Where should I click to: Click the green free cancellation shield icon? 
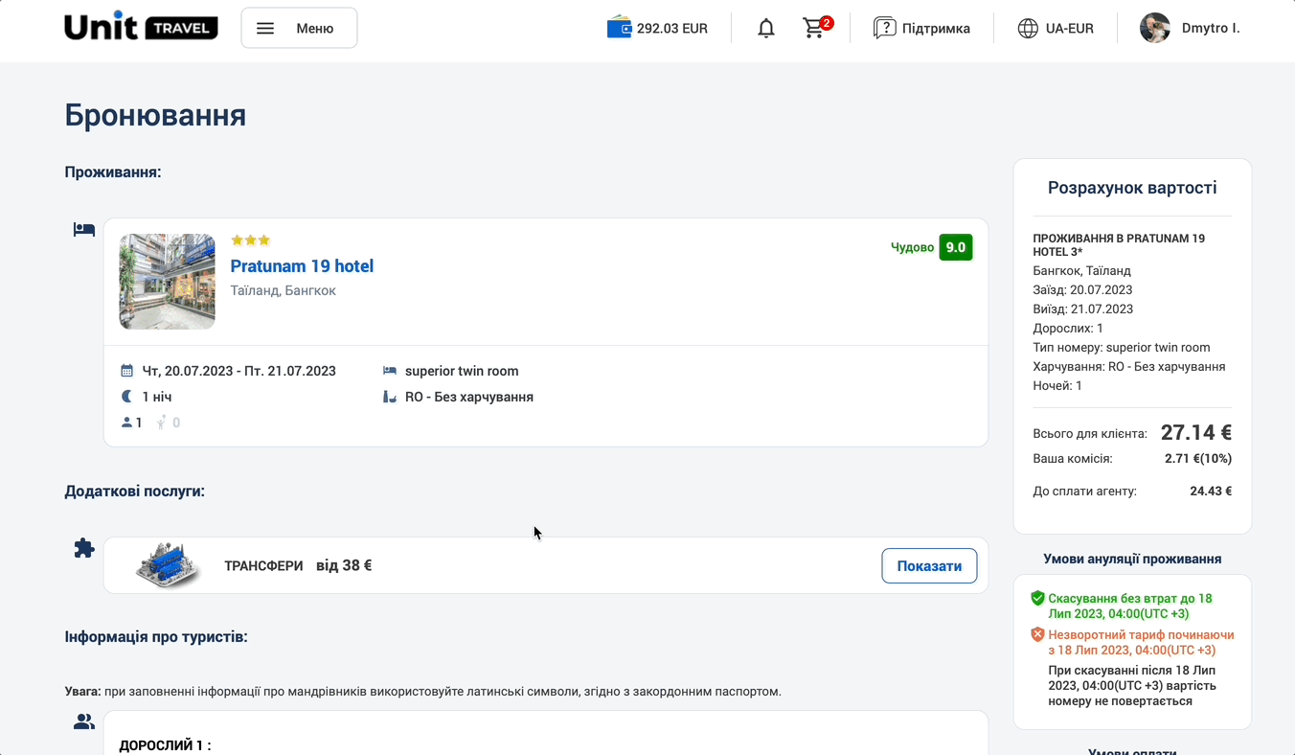click(x=1037, y=598)
